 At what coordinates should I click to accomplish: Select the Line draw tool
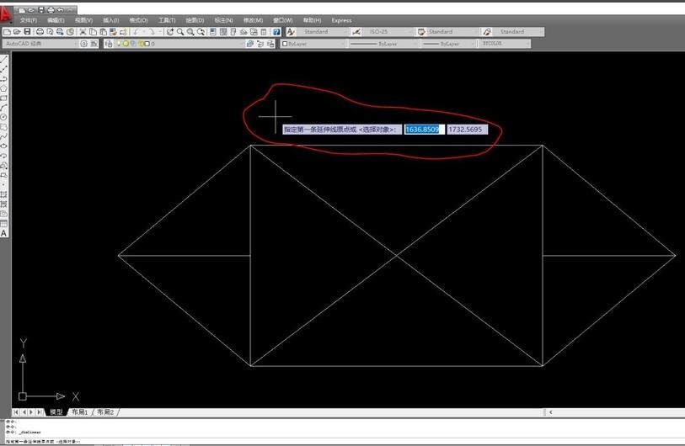point(4,58)
